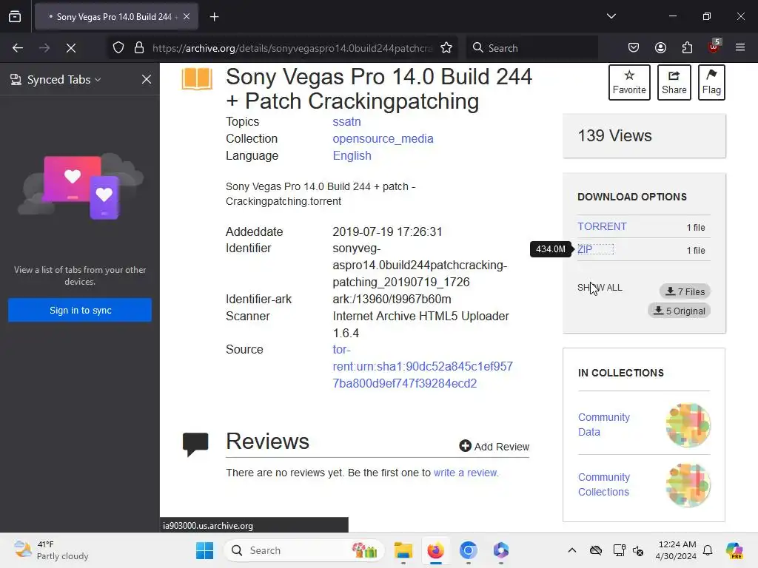
Task: Click the 139 Views text
Action: [x=614, y=136]
